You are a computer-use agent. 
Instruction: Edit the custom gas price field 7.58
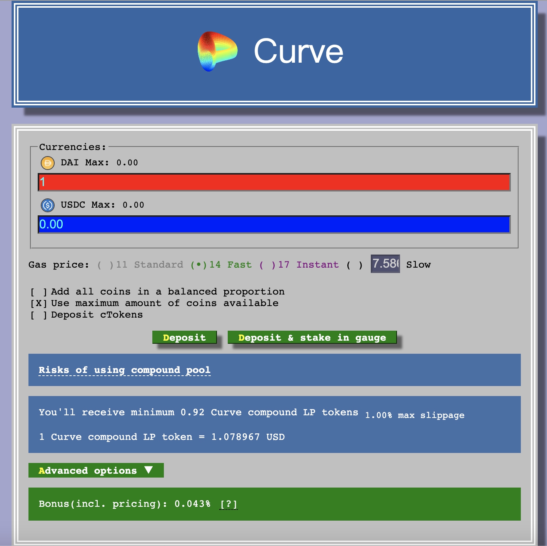tap(385, 264)
